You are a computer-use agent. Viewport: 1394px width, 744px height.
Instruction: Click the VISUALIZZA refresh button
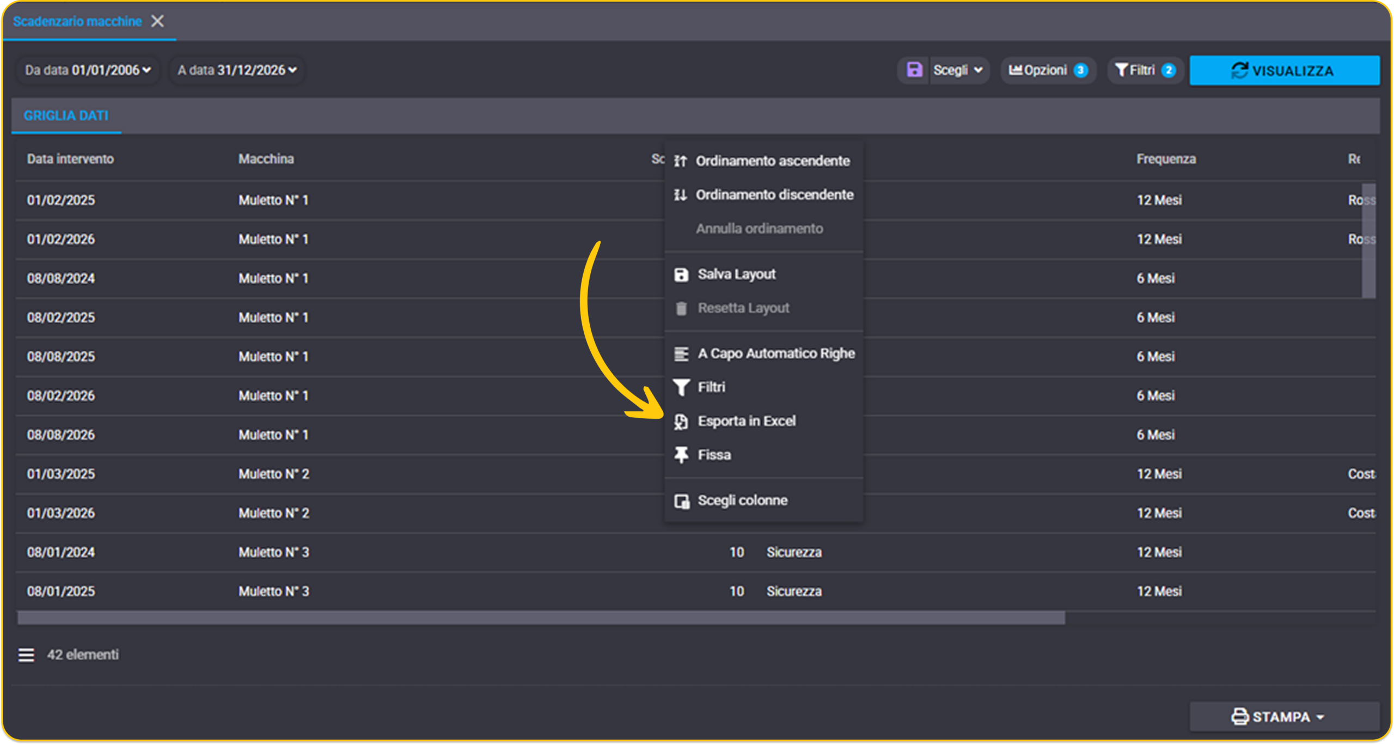click(1284, 71)
